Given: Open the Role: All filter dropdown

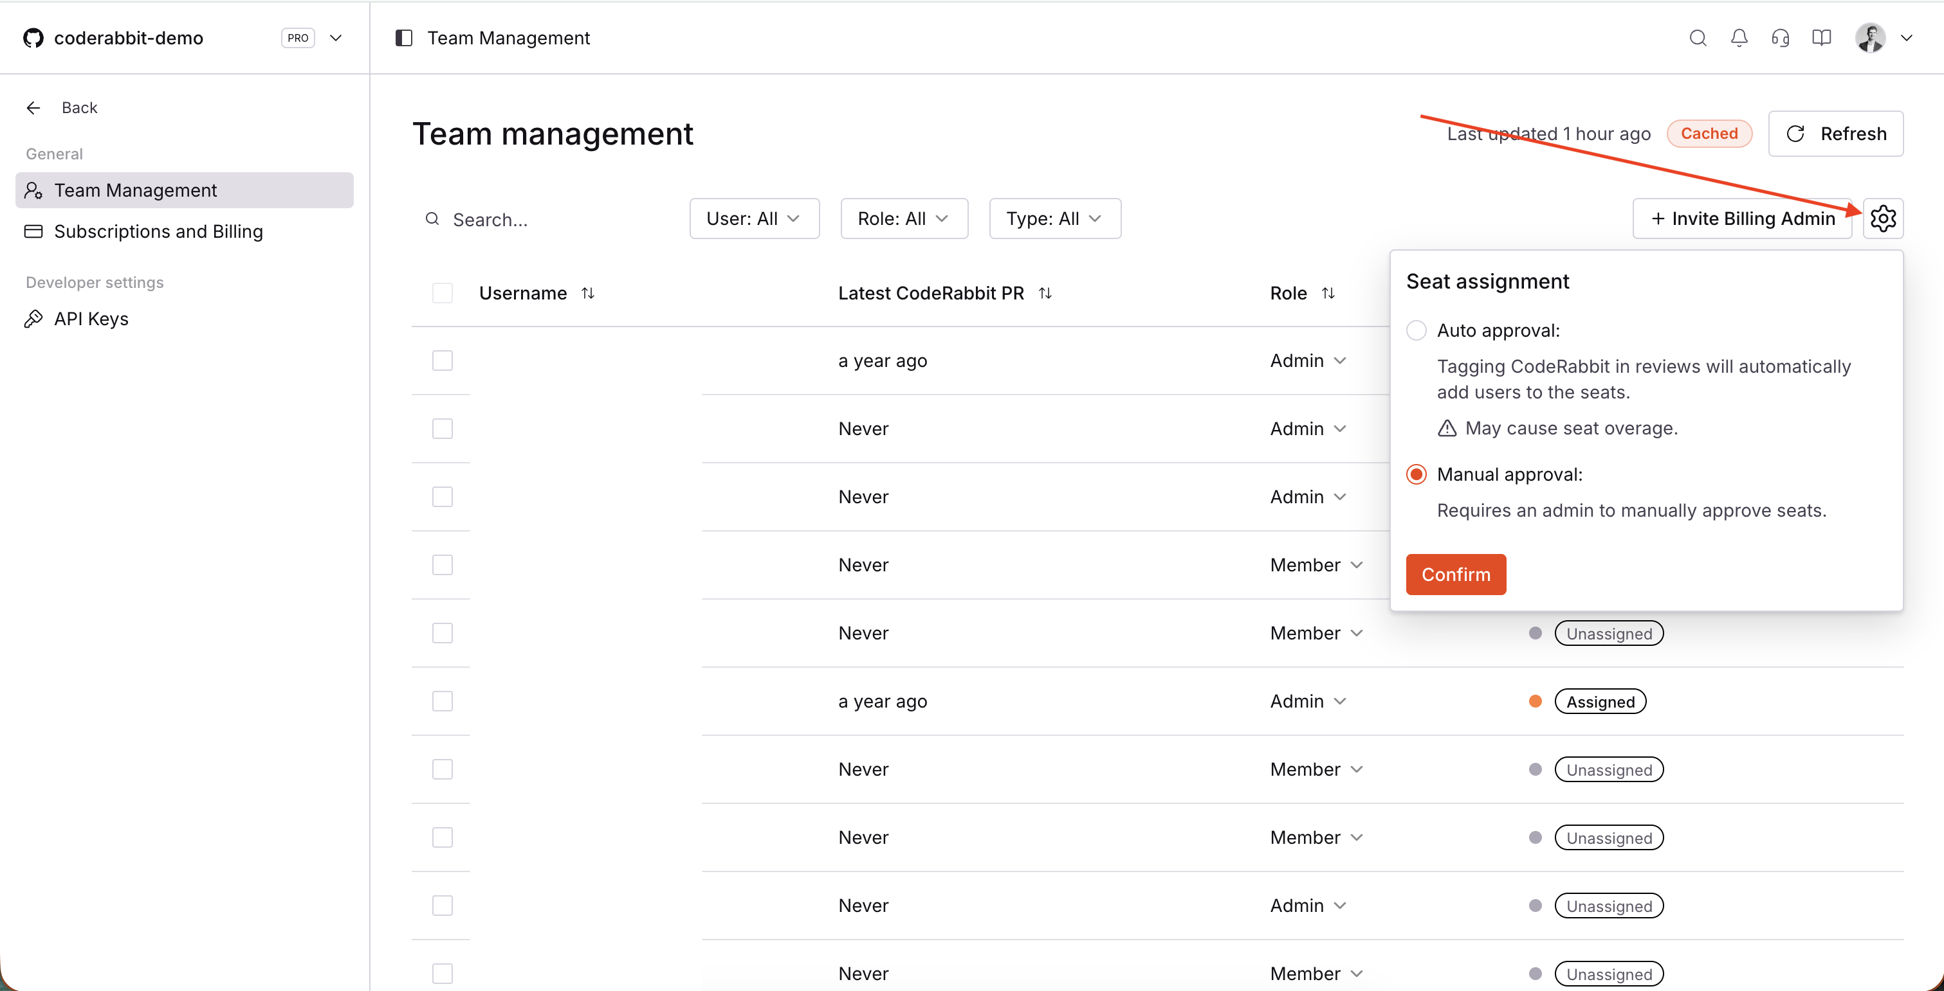Looking at the screenshot, I should point(903,218).
